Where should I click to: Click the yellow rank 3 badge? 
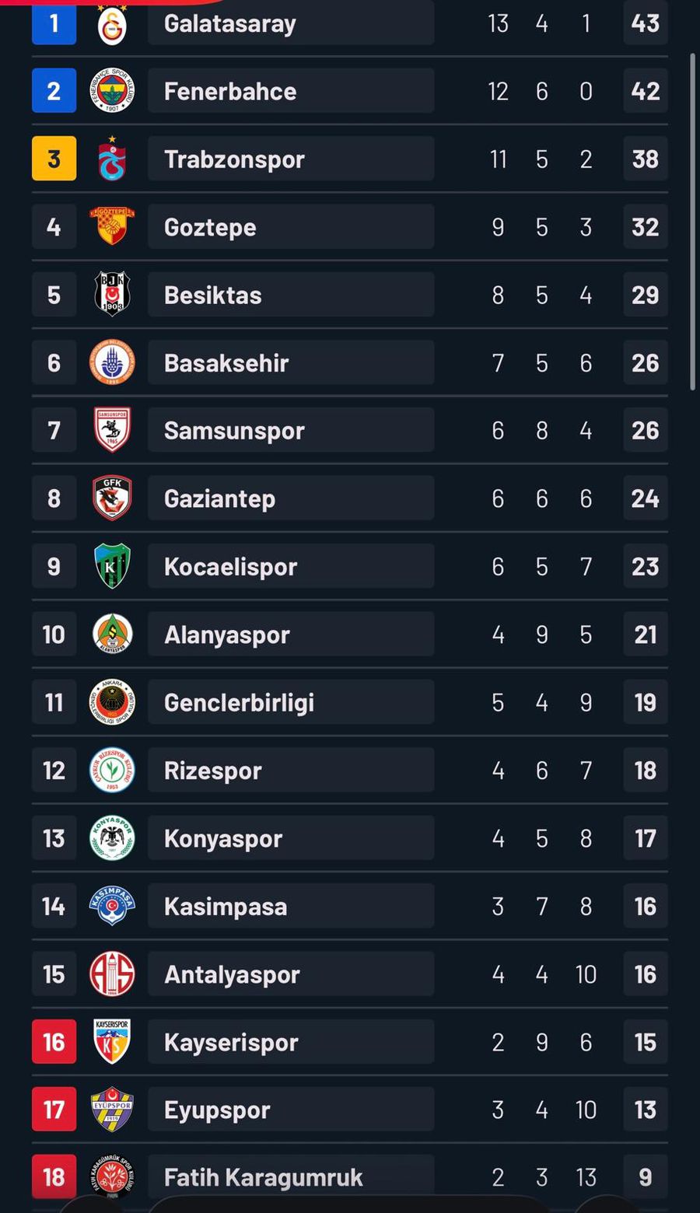pyautogui.click(x=54, y=158)
